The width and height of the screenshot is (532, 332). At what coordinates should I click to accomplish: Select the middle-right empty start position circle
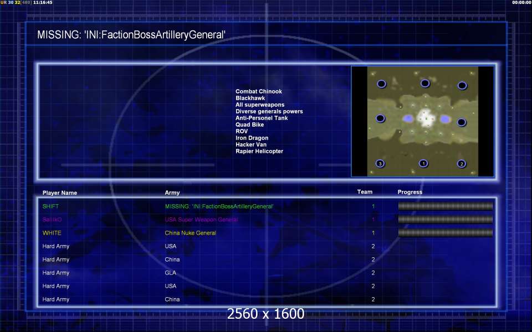pyautogui.click(x=462, y=122)
